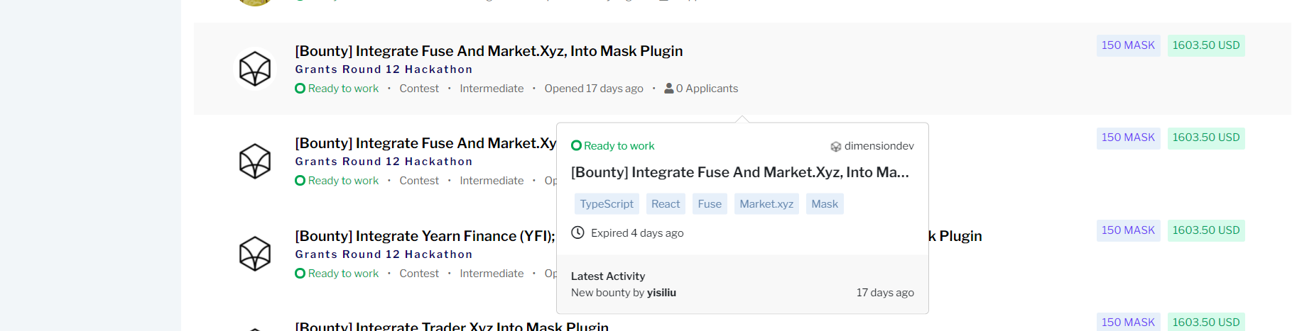Click Contest label in first bounty row

pyautogui.click(x=419, y=89)
